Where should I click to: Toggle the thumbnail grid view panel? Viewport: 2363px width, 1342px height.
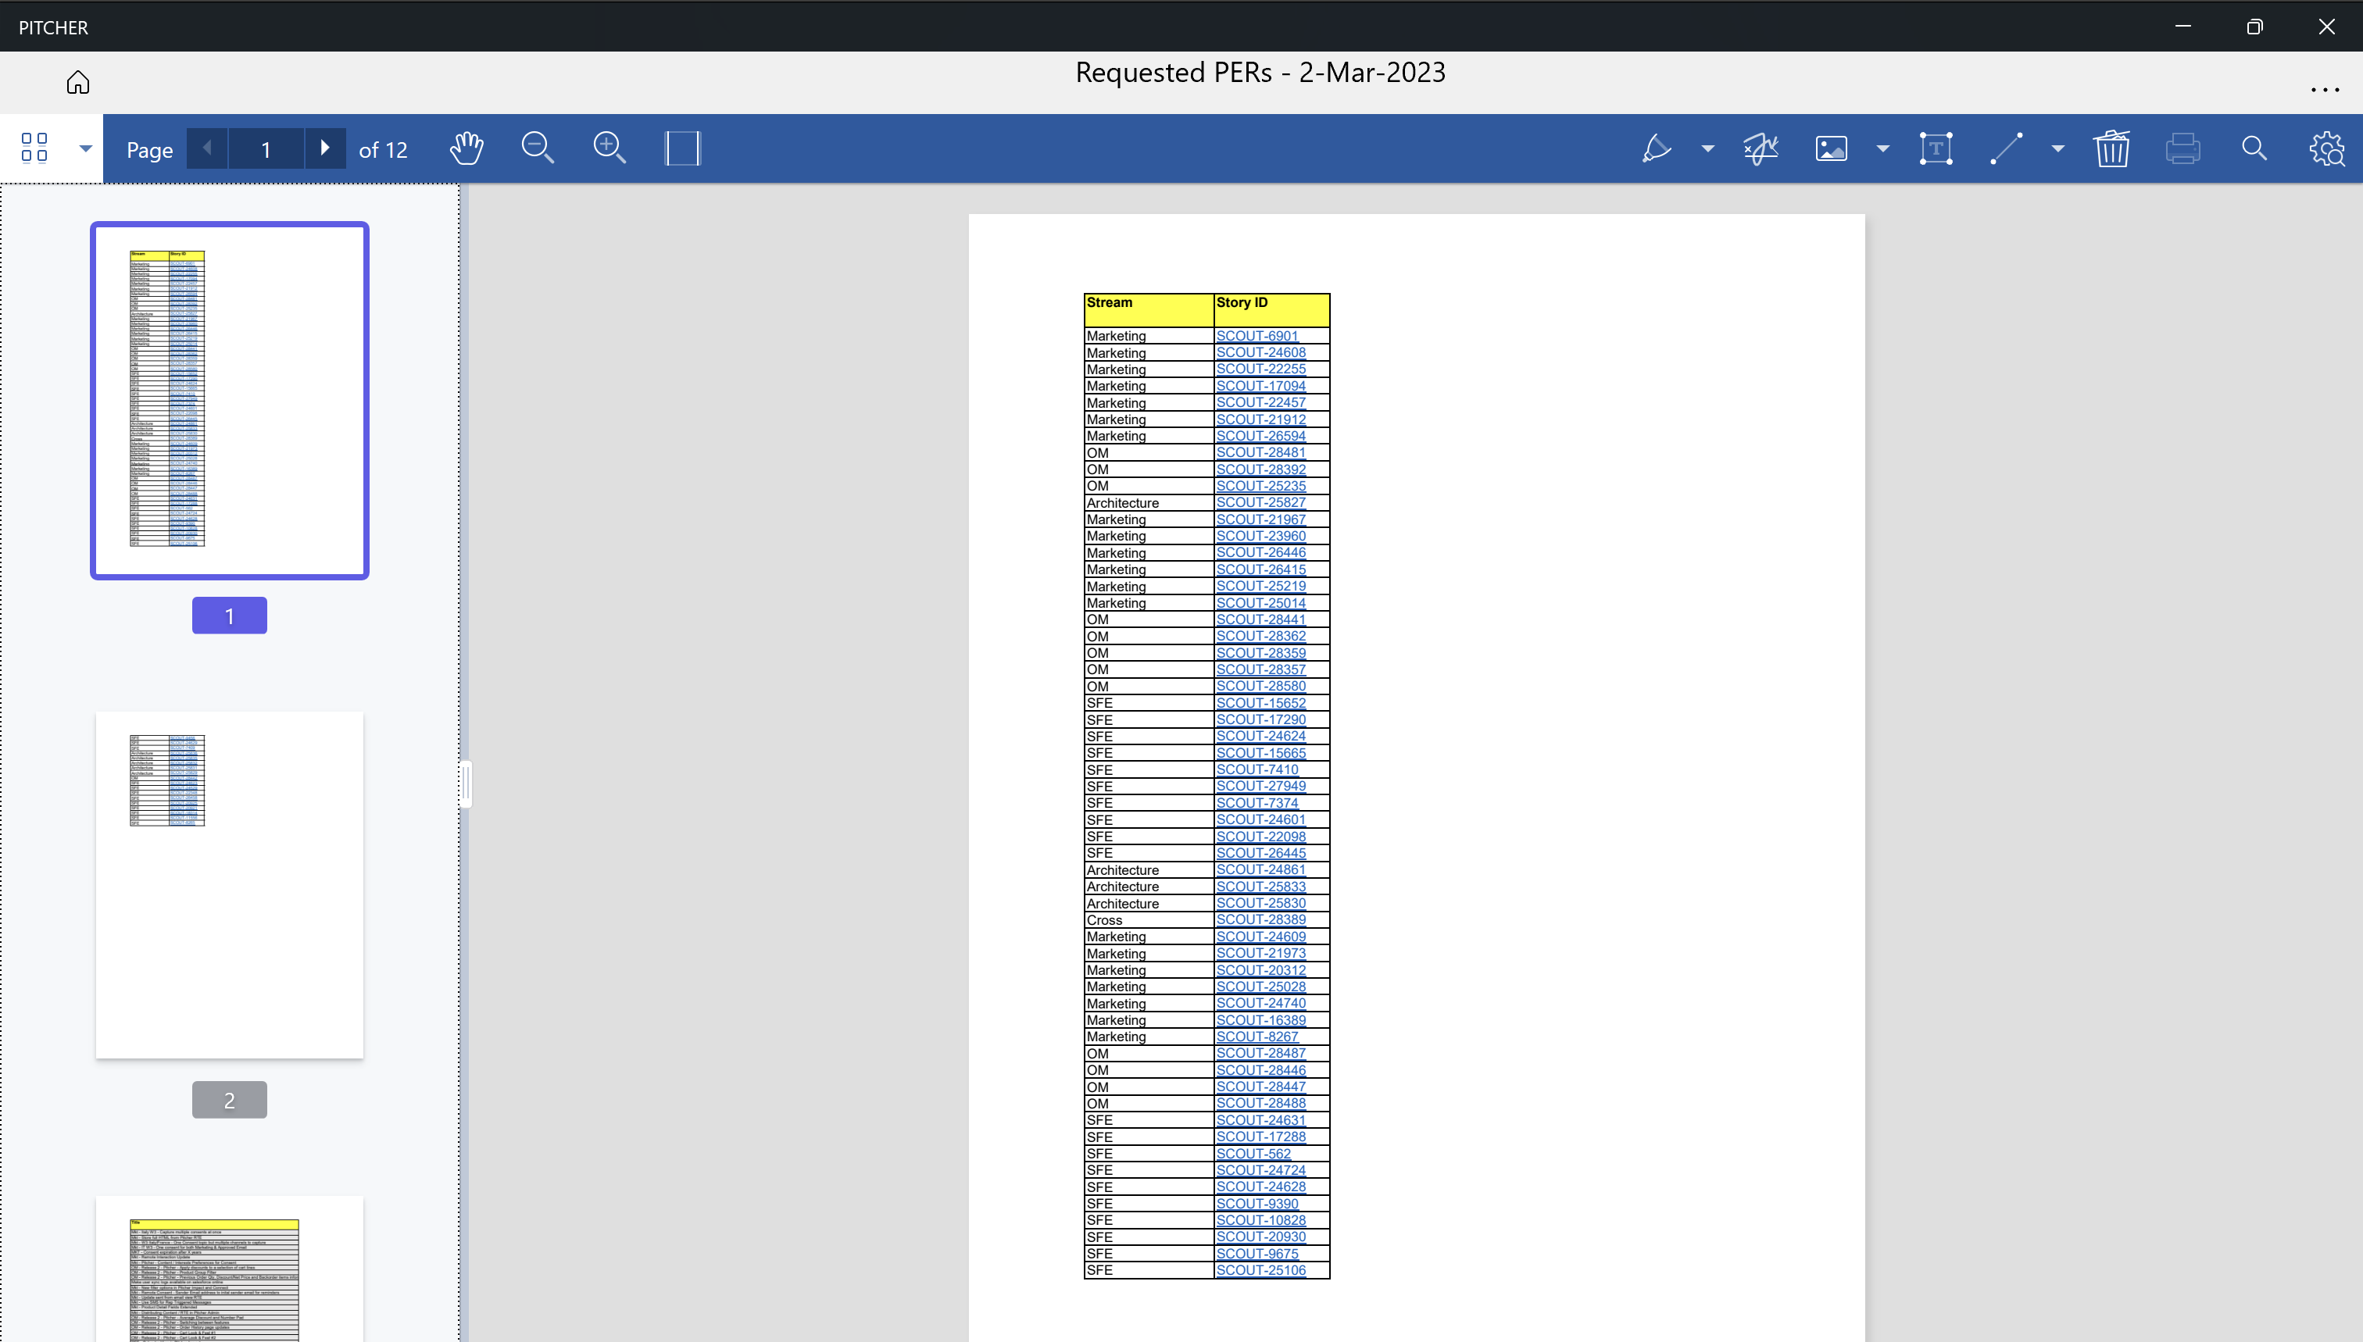pyautogui.click(x=34, y=148)
